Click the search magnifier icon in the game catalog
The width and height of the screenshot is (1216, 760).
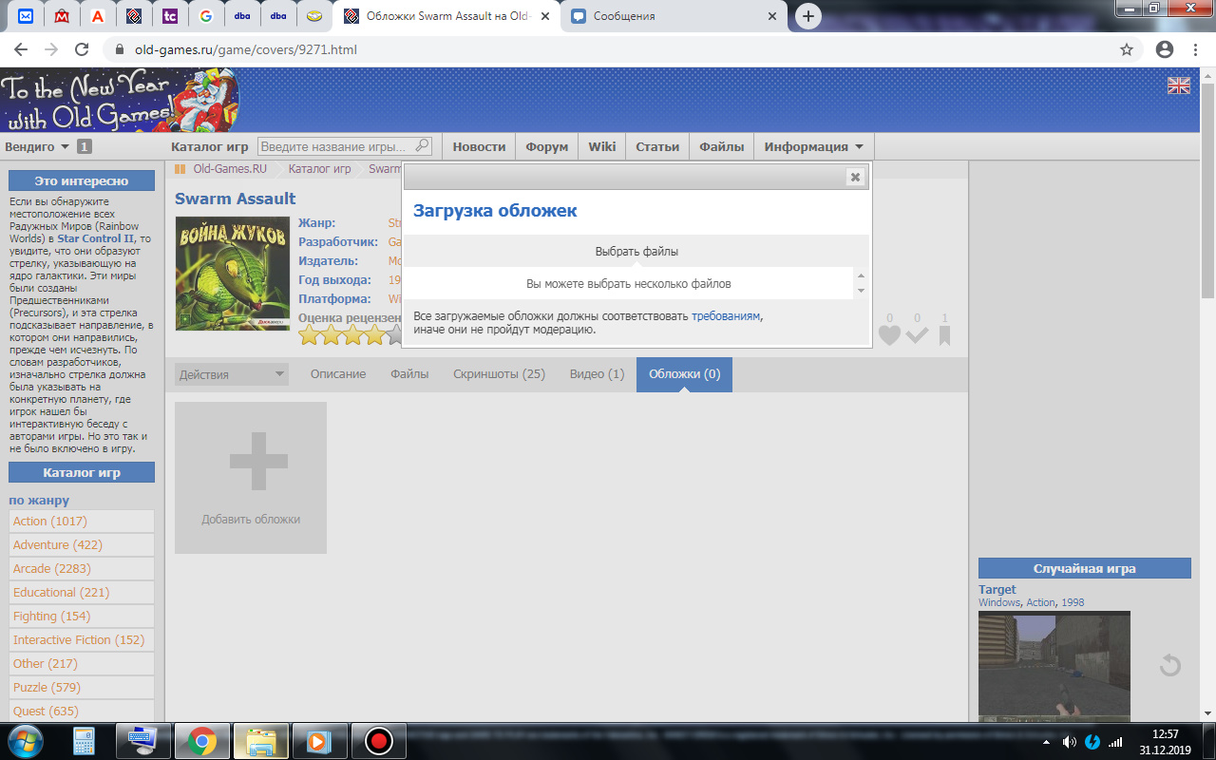click(423, 145)
